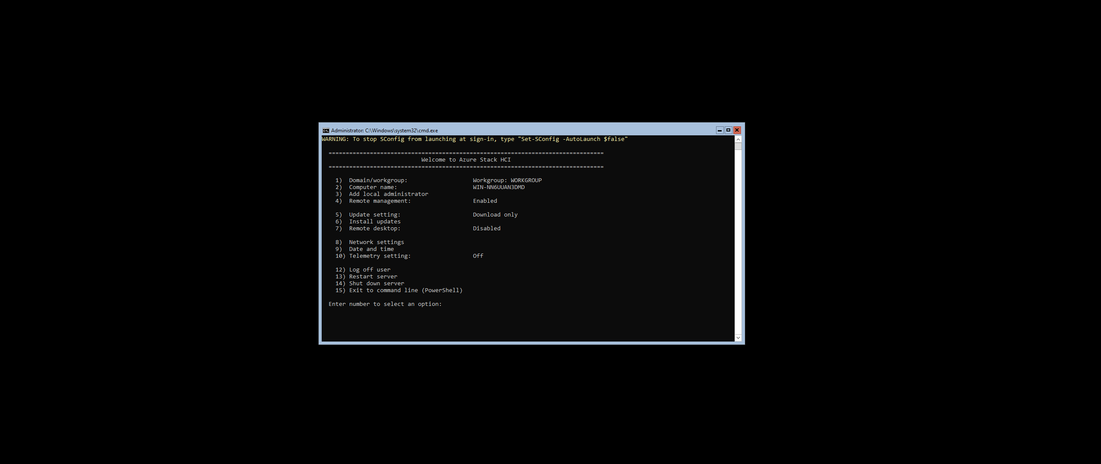Click the vertical scrollbar thumb

(738, 147)
